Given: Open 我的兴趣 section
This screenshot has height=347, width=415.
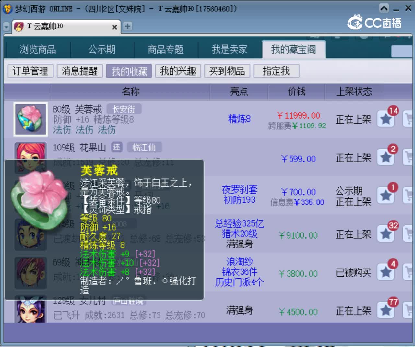Looking at the screenshot, I should (x=178, y=71).
